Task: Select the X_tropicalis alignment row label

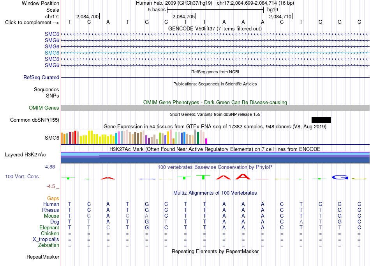Action: pos(46,239)
